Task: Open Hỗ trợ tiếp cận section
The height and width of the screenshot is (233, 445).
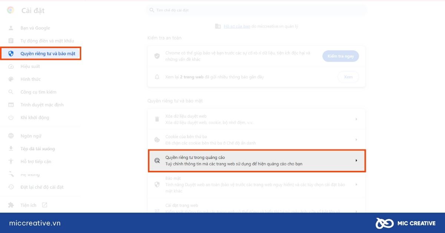Action: (x=36, y=162)
